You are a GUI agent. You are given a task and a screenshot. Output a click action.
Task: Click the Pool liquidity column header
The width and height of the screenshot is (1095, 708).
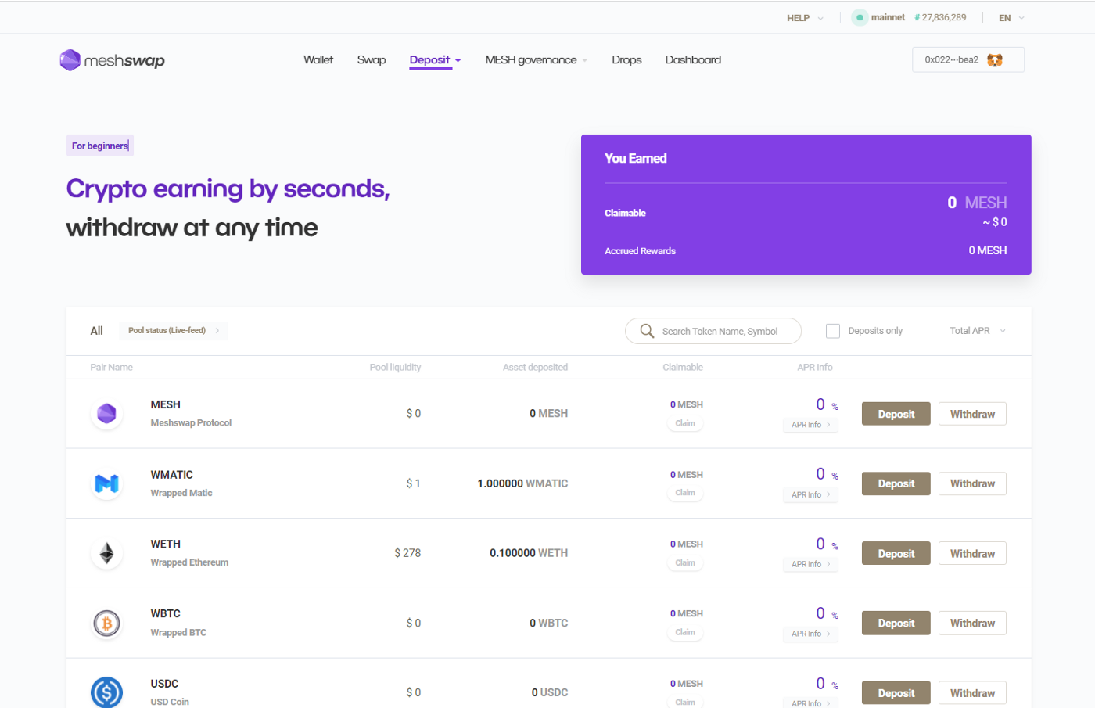click(x=395, y=367)
